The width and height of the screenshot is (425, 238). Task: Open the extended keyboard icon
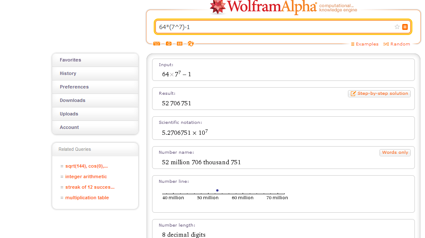click(157, 44)
